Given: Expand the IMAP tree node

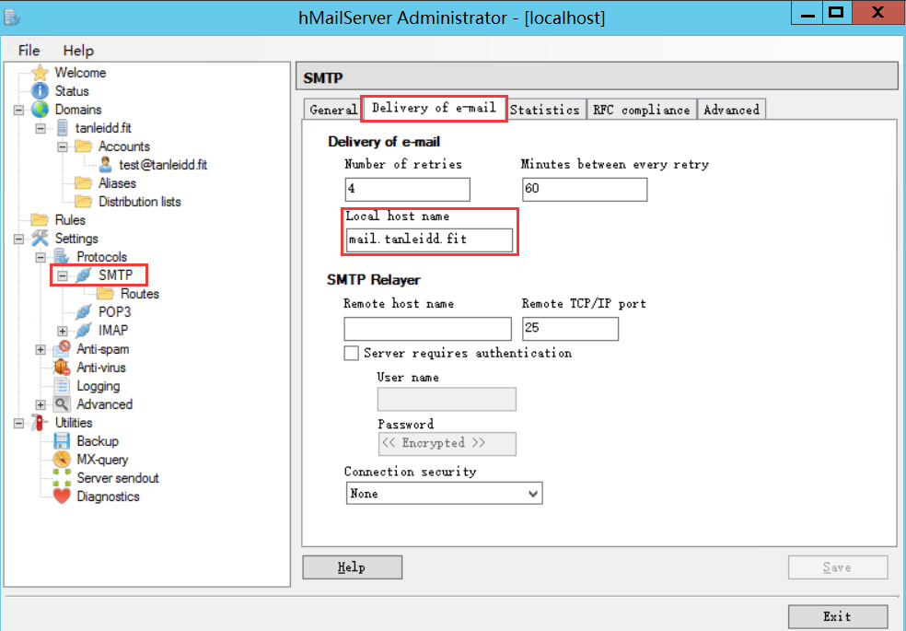Looking at the screenshot, I should coord(63,331).
